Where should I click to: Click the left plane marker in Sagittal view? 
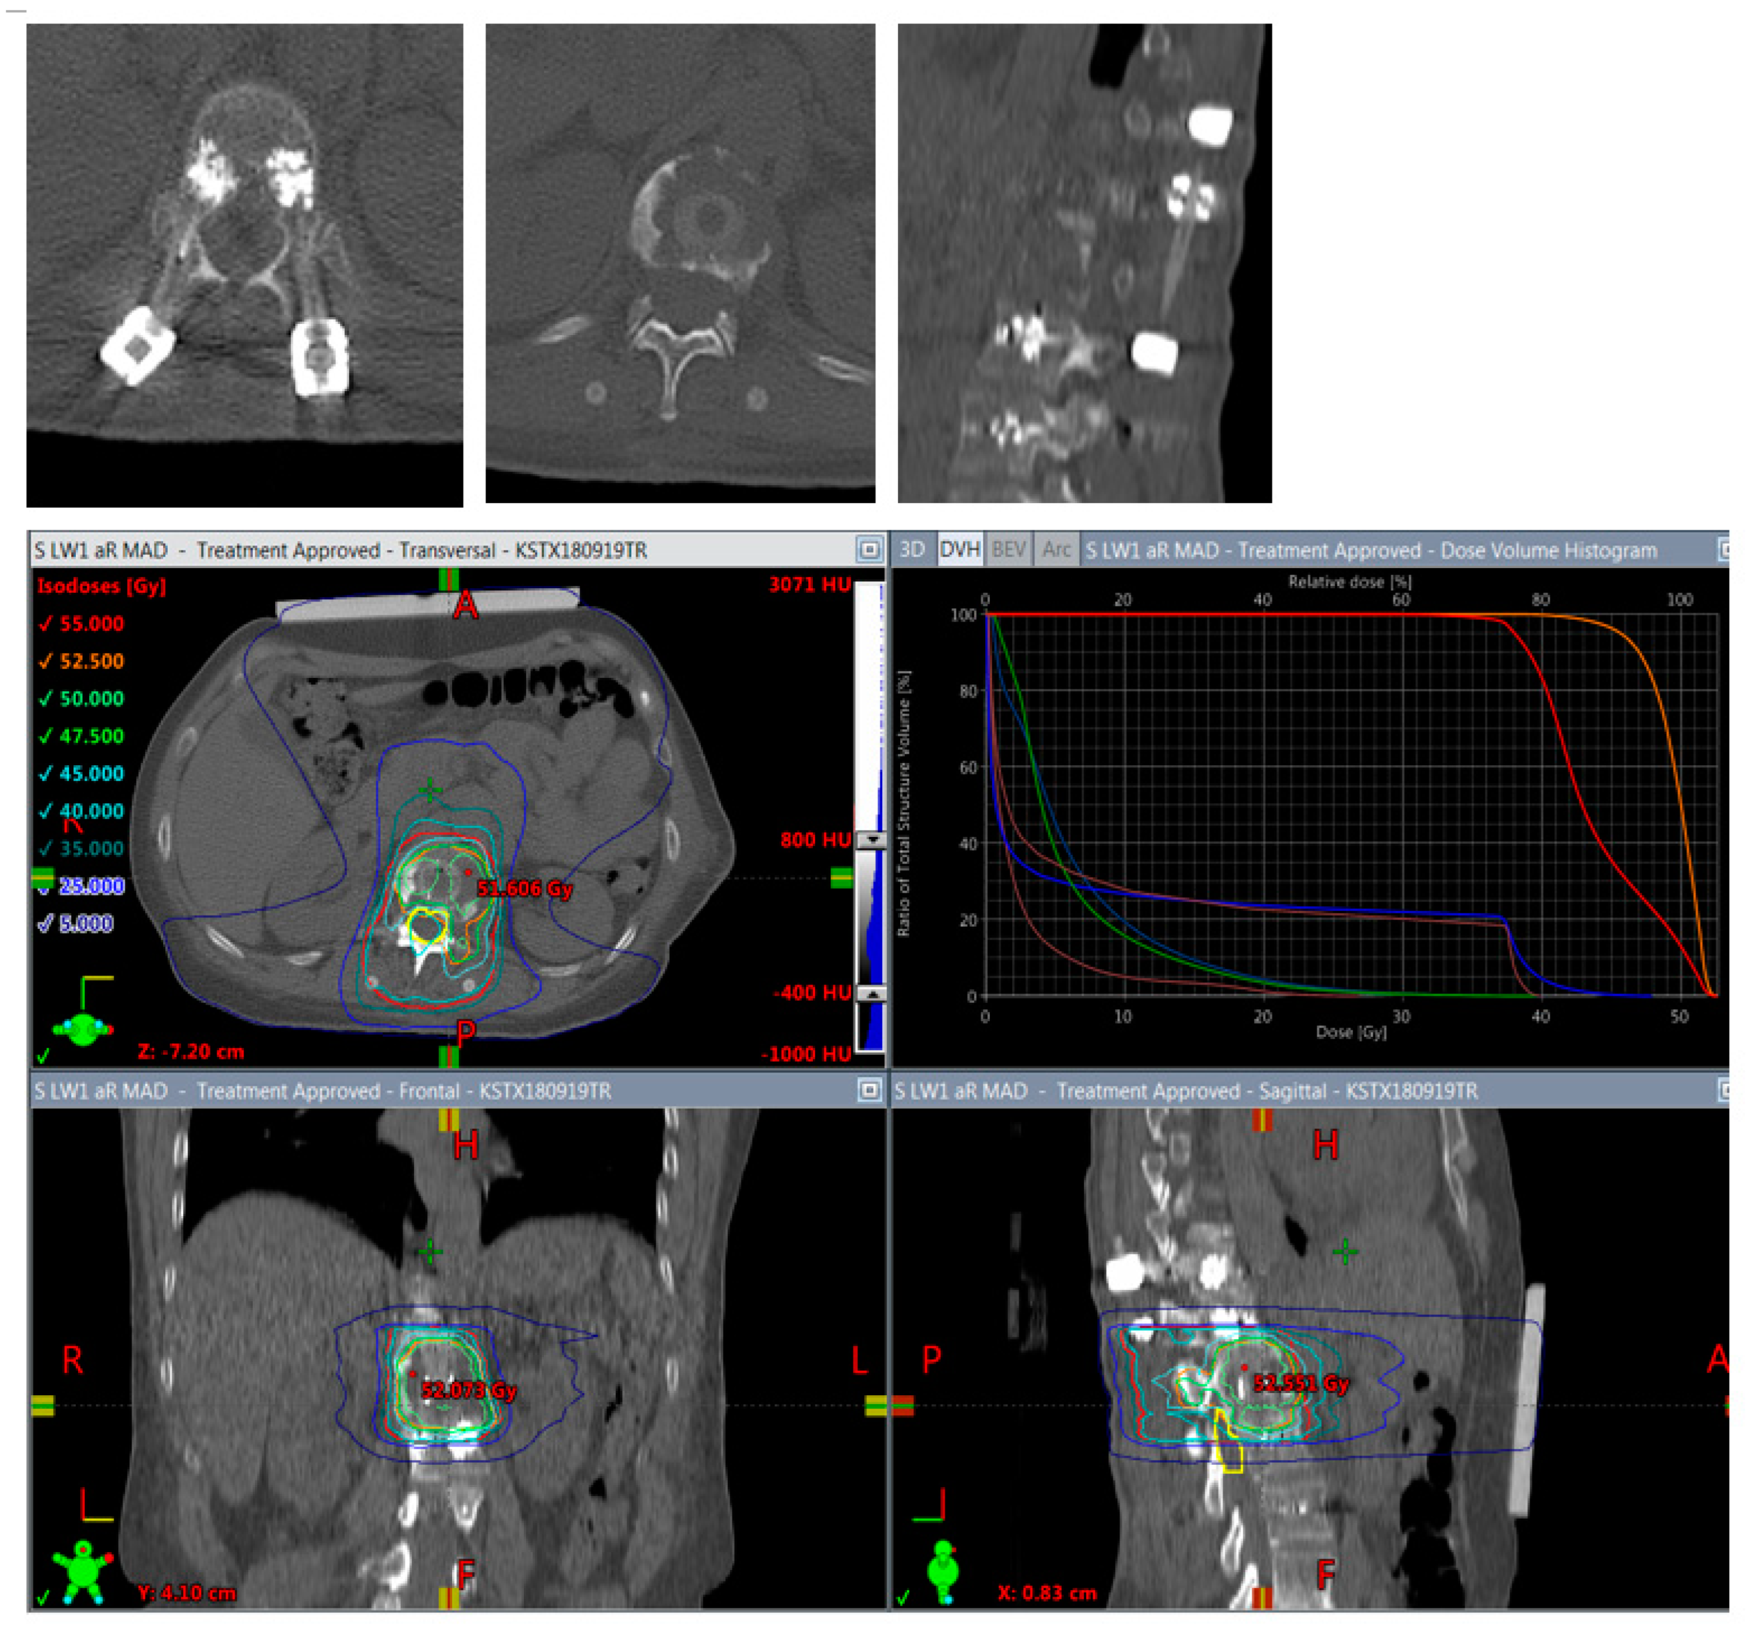902,1405
